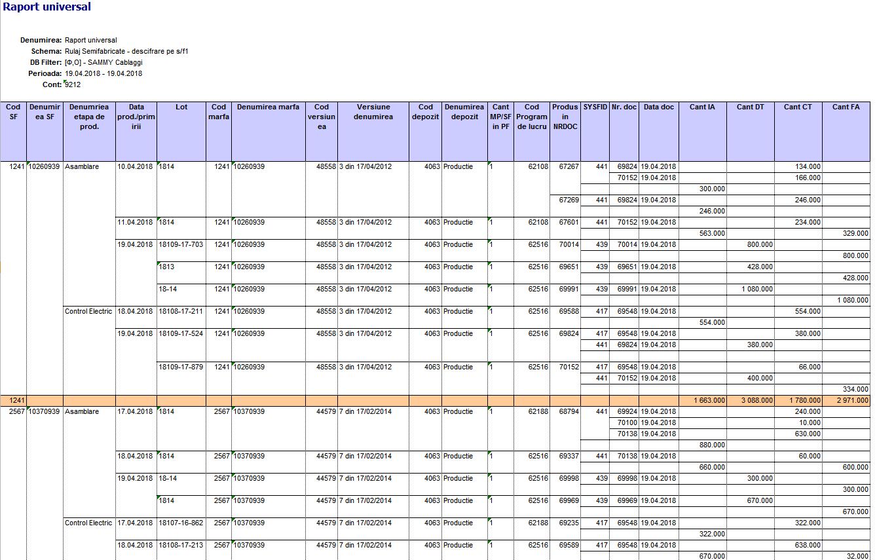The image size is (877, 560).
Task: Click the Perioada date range value
Action: click(103, 73)
